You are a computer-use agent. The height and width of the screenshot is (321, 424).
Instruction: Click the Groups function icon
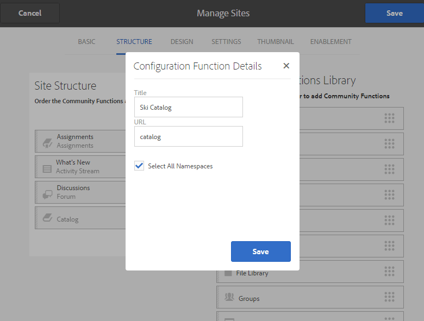coord(228,298)
